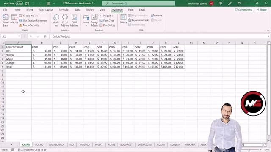
Task: Click cell containing Orange
Action: coord(18,63)
